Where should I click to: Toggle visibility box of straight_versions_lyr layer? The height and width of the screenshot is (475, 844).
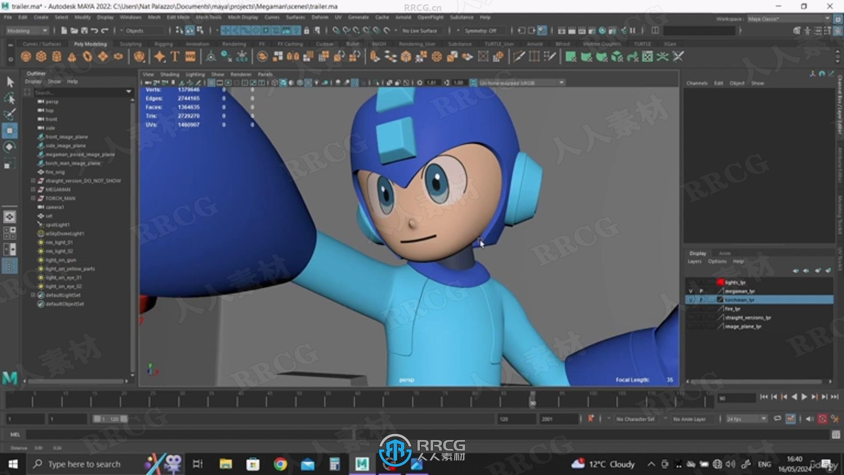691,318
